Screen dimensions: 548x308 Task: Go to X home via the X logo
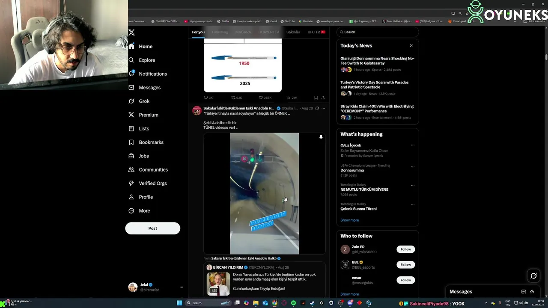[x=132, y=33]
